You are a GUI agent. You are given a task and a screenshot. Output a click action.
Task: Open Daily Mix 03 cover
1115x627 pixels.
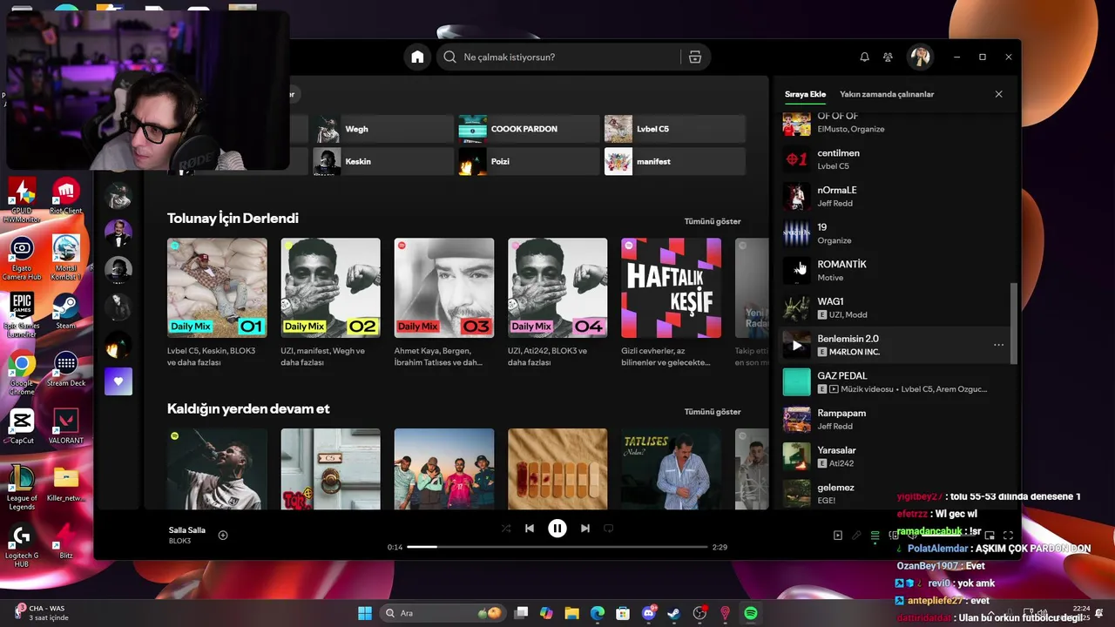point(443,288)
